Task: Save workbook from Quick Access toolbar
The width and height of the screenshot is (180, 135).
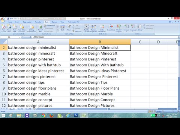Action: tap(8, 19)
